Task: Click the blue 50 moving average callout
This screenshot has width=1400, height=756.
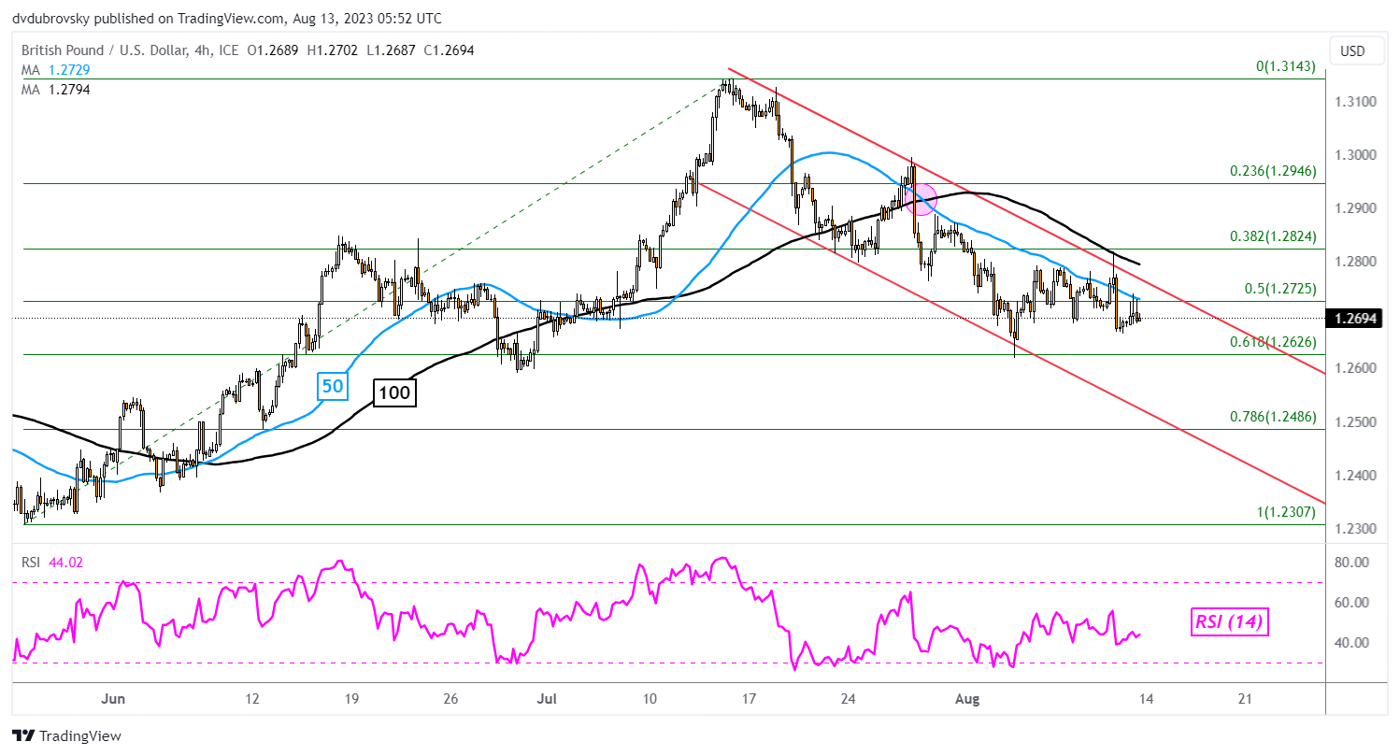Action: (x=334, y=384)
